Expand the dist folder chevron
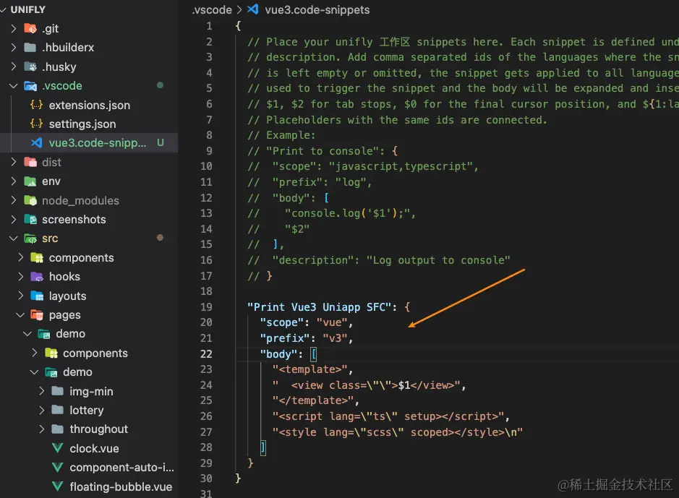This screenshot has width=679, height=498. point(14,162)
